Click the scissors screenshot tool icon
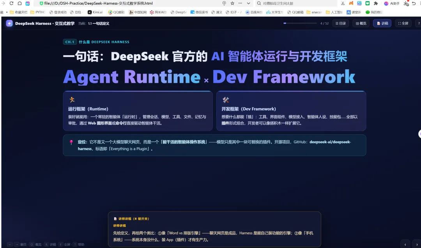421x248 pixels. click(343, 4)
